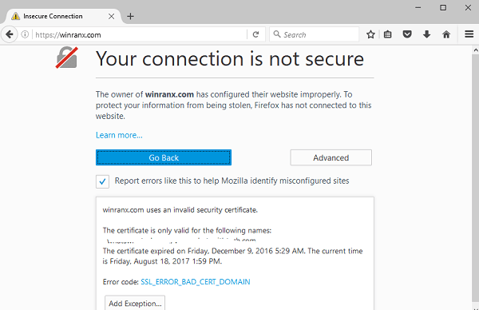Focus the Search input field
The height and width of the screenshot is (310, 479).
click(315, 34)
